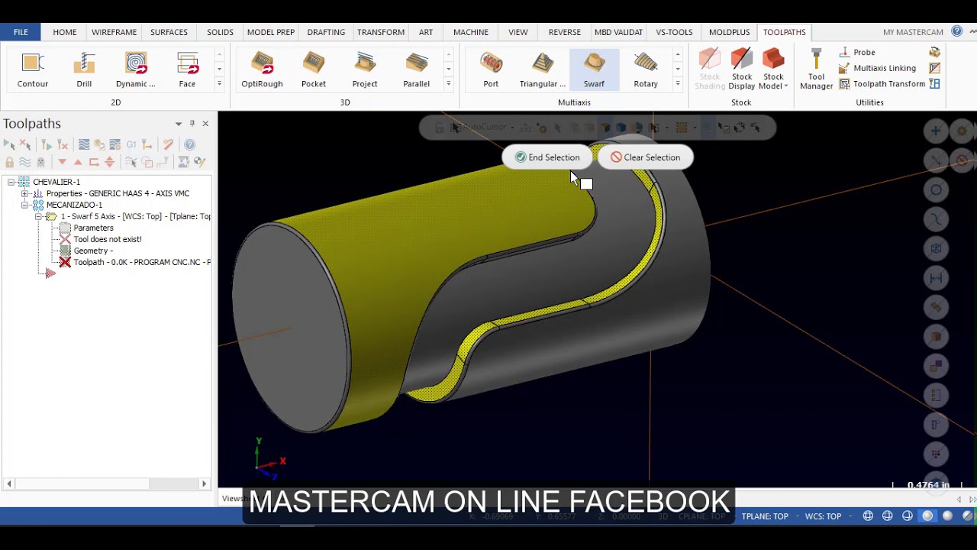Choose the Drill toolpath icon
977x550 pixels.
click(84, 70)
